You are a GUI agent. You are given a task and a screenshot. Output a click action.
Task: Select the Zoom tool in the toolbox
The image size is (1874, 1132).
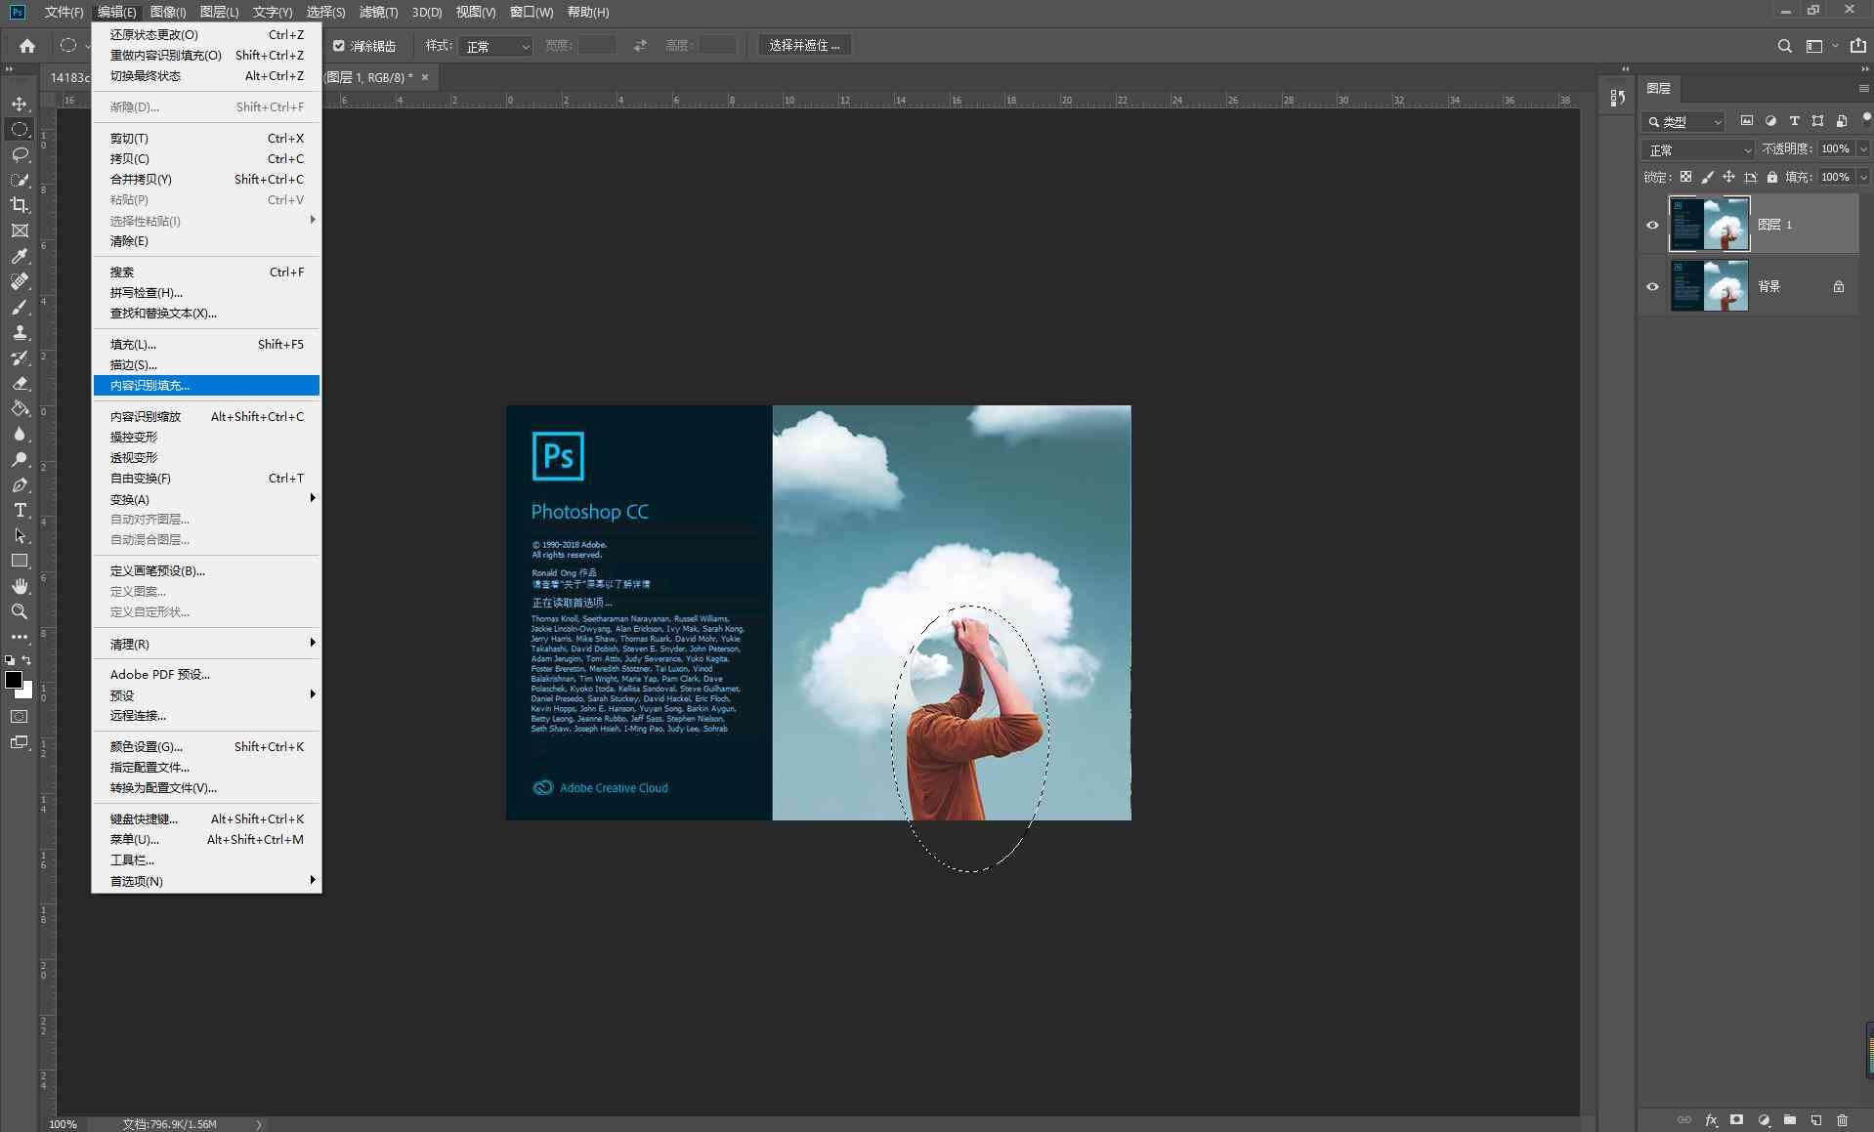(20, 611)
